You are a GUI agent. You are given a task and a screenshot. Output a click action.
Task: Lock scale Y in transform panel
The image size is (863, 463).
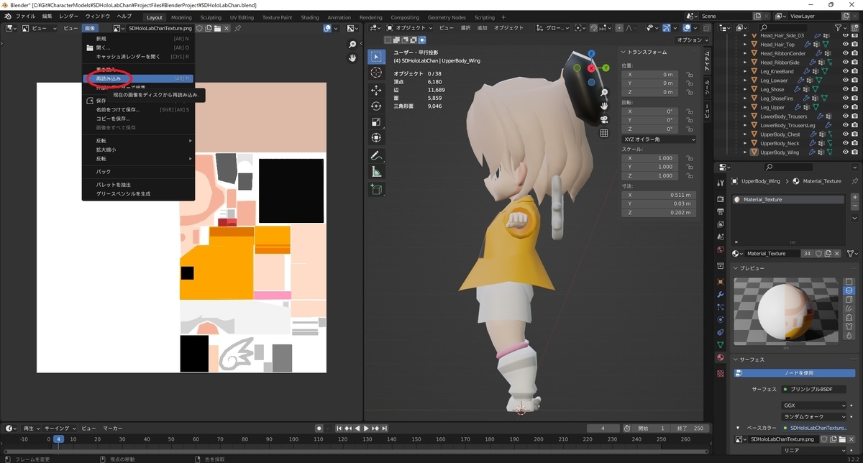click(689, 167)
